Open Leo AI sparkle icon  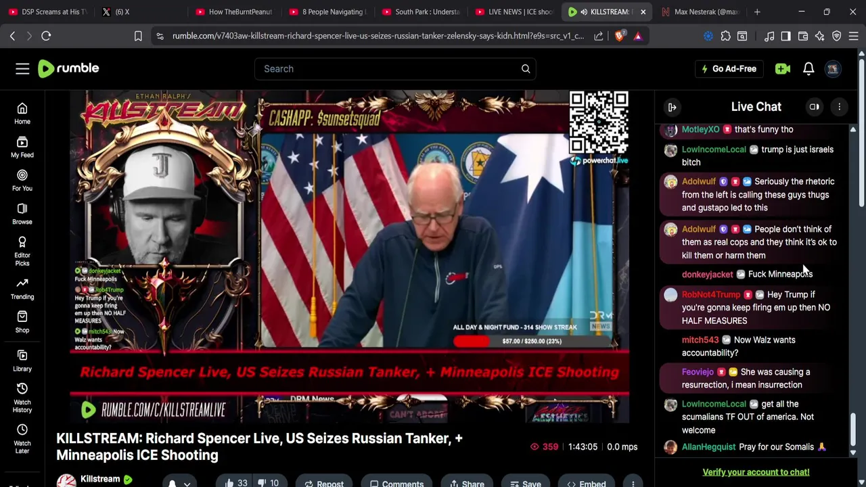pos(820,36)
